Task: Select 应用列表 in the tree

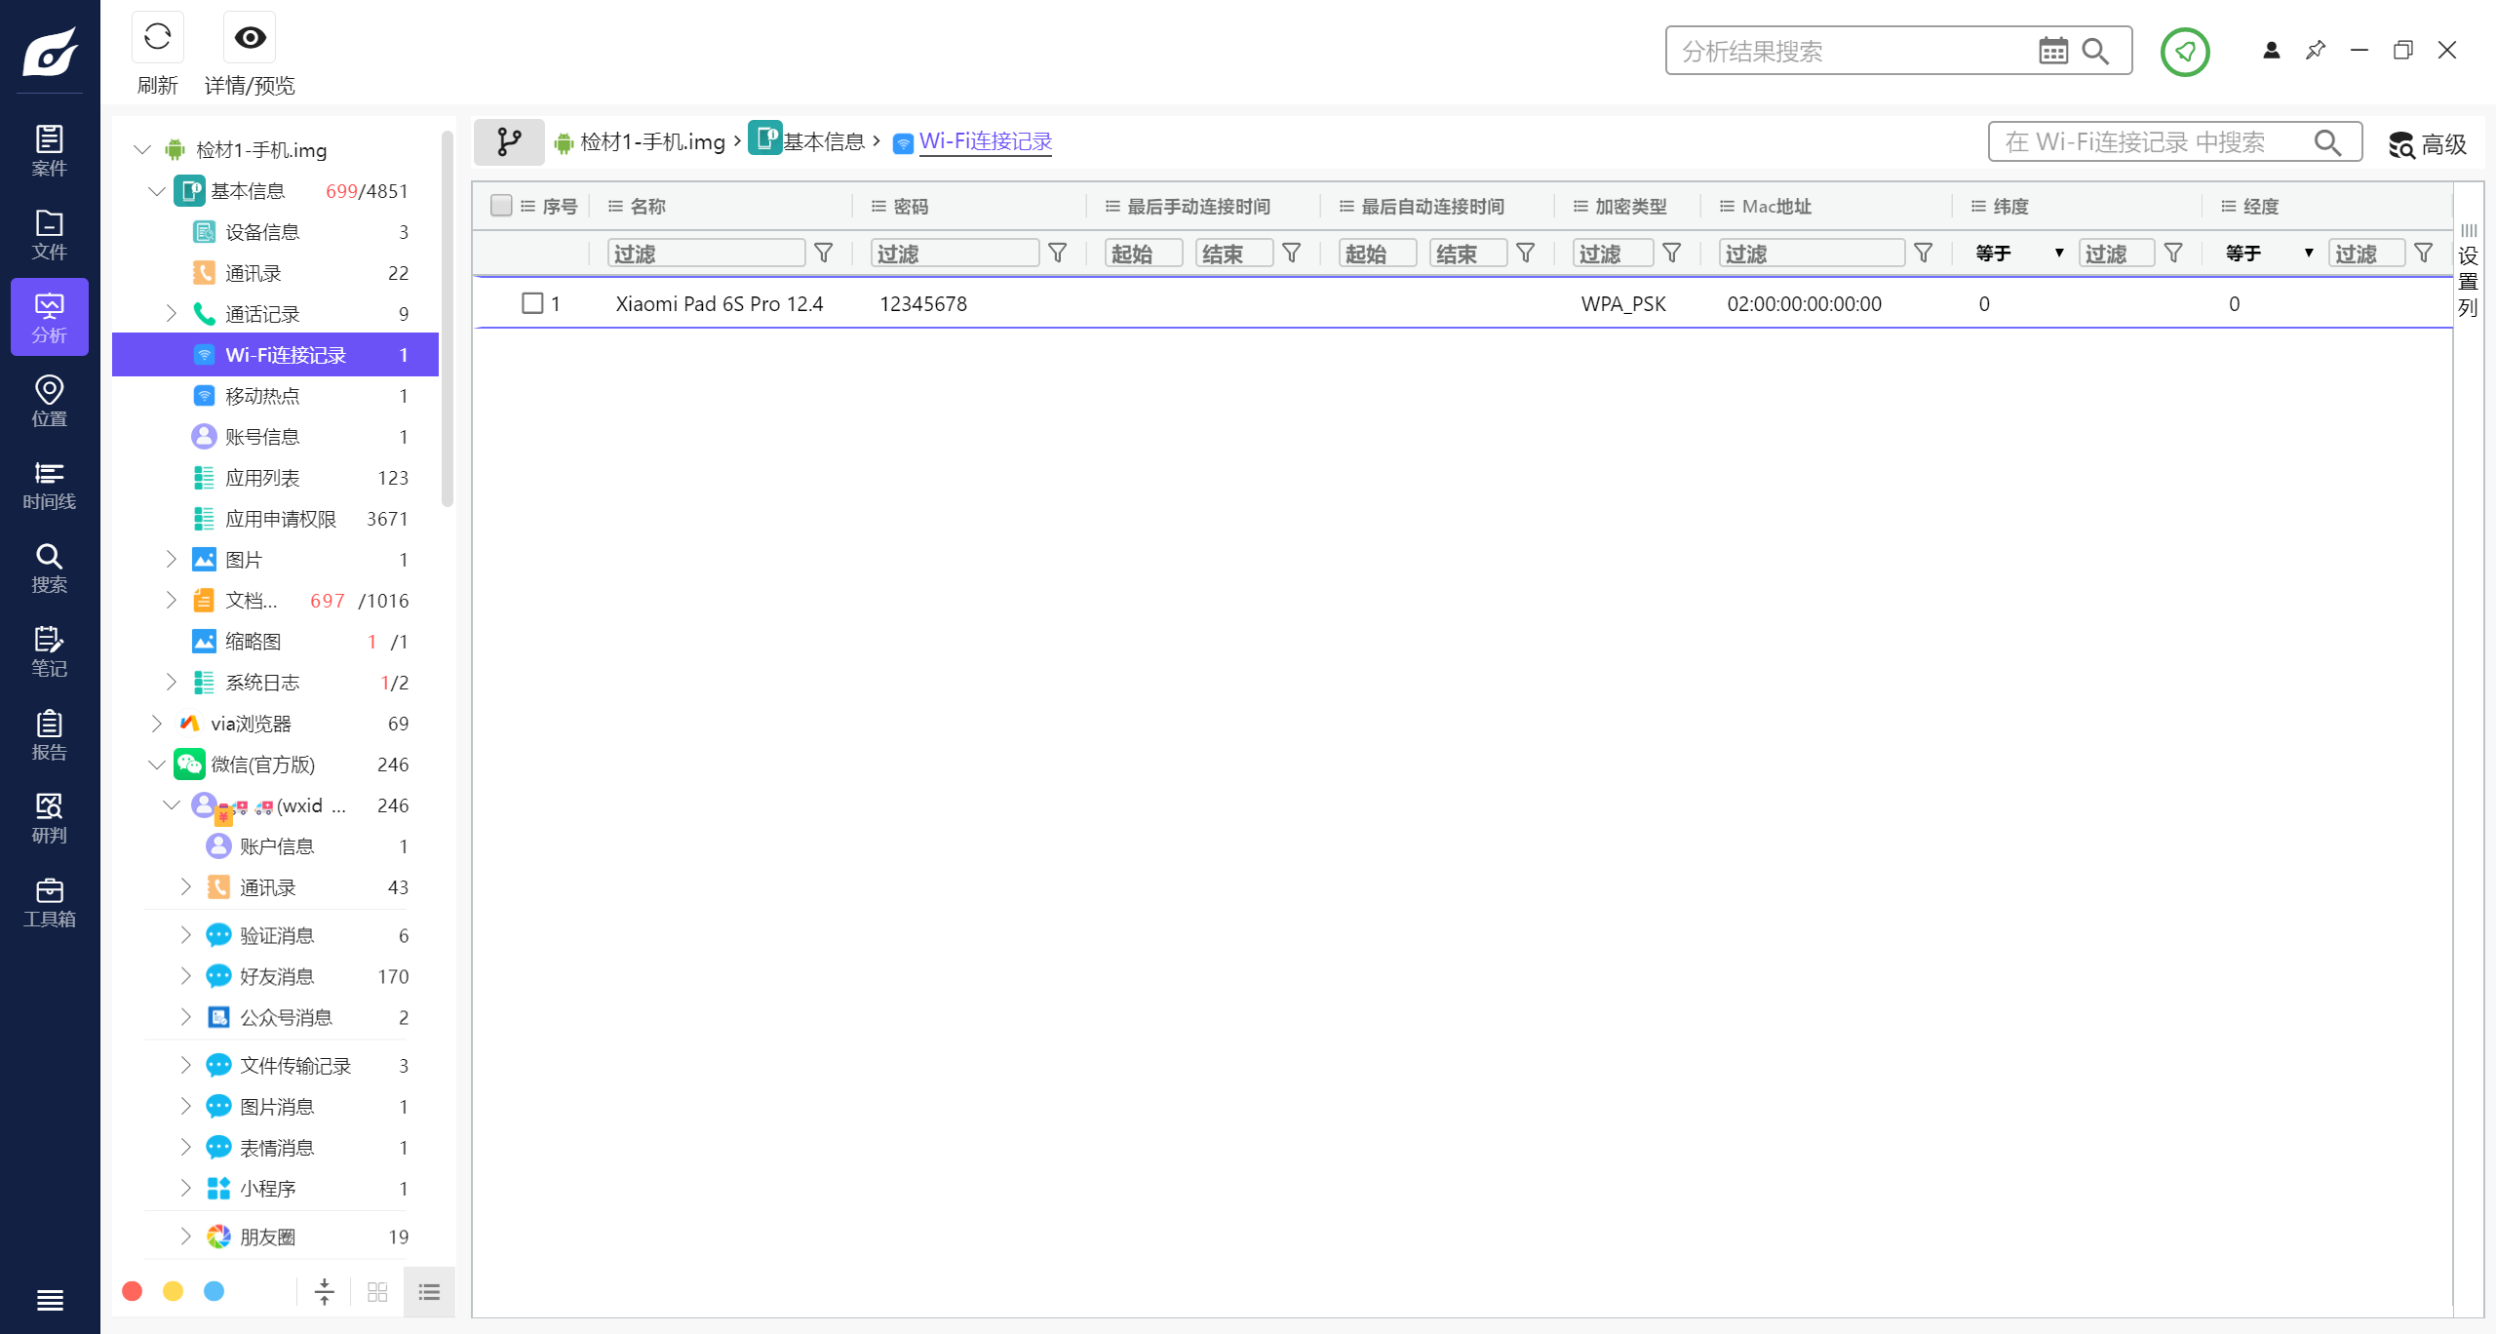Action: click(262, 478)
